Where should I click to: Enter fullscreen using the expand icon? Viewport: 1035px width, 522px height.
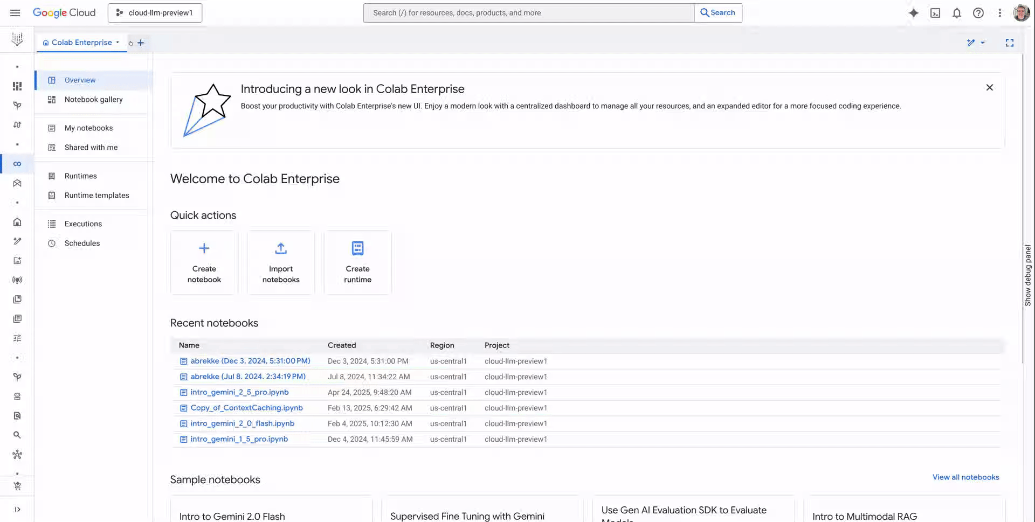1010,43
